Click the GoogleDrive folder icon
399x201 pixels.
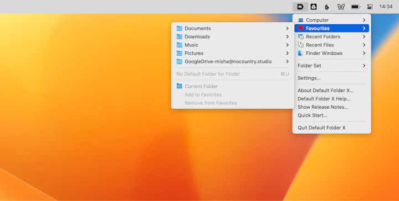pos(180,62)
